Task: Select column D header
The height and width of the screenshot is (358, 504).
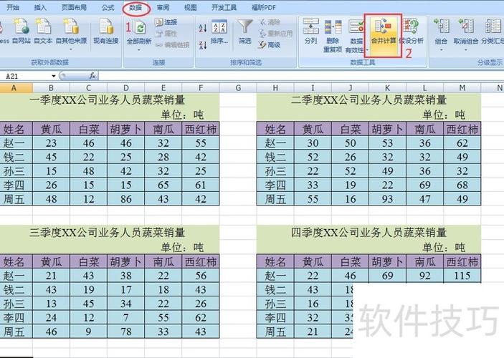Action: pyautogui.click(x=126, y=87)
